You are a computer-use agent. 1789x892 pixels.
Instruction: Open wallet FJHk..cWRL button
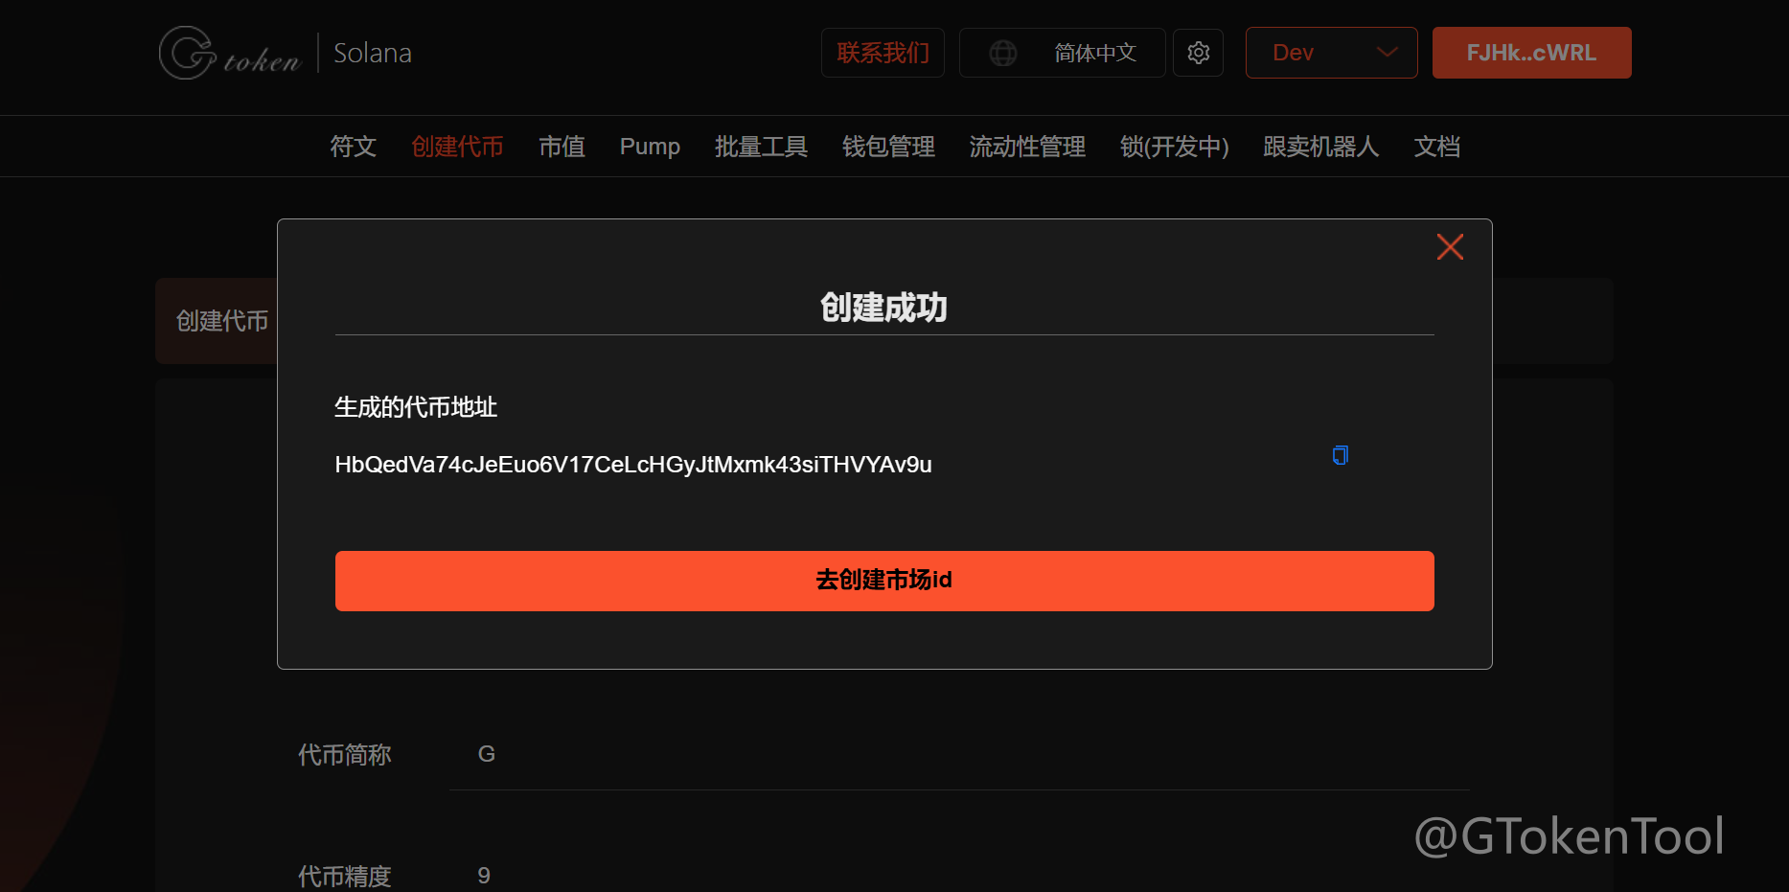tap(1530, 53)
